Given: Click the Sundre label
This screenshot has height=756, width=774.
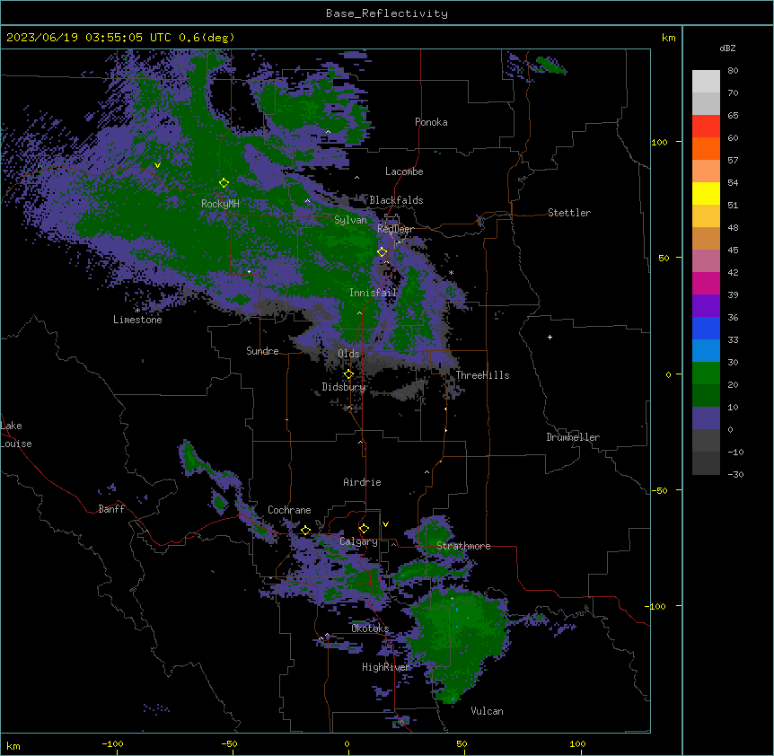Looking at the screenshot, I should click(x=262, y=351).
